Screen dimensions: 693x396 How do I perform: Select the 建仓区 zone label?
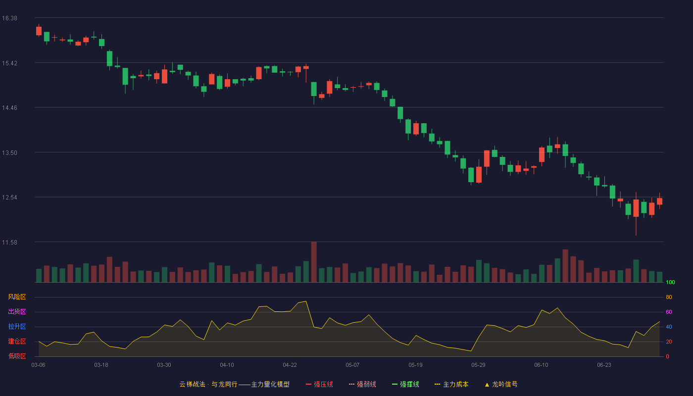click(17, 342)
